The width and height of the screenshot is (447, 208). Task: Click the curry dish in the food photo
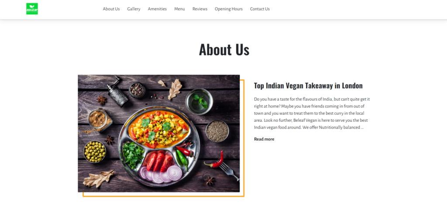click(x=159, y=128)
